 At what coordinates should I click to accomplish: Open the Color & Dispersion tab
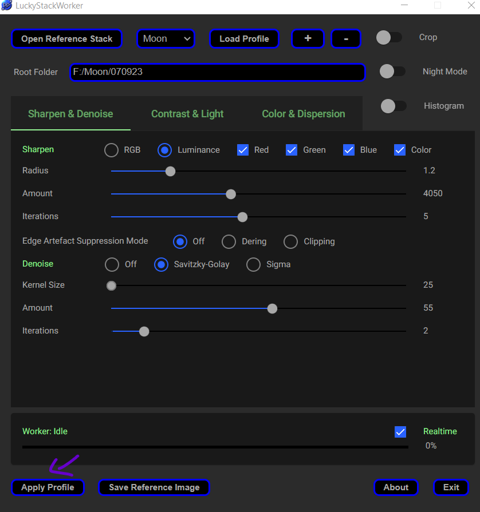(304, 114)
